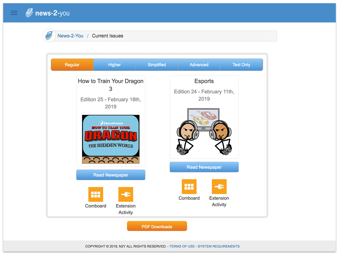Click 'Current Issues' breadcrumb text
This screenshot has height=256, width=339.
click(x=108, y=36)
